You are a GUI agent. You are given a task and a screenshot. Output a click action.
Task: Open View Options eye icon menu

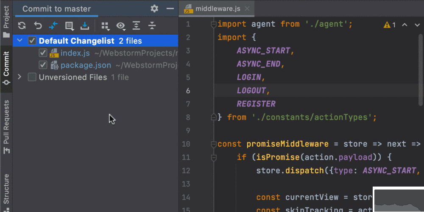(120, 26)
